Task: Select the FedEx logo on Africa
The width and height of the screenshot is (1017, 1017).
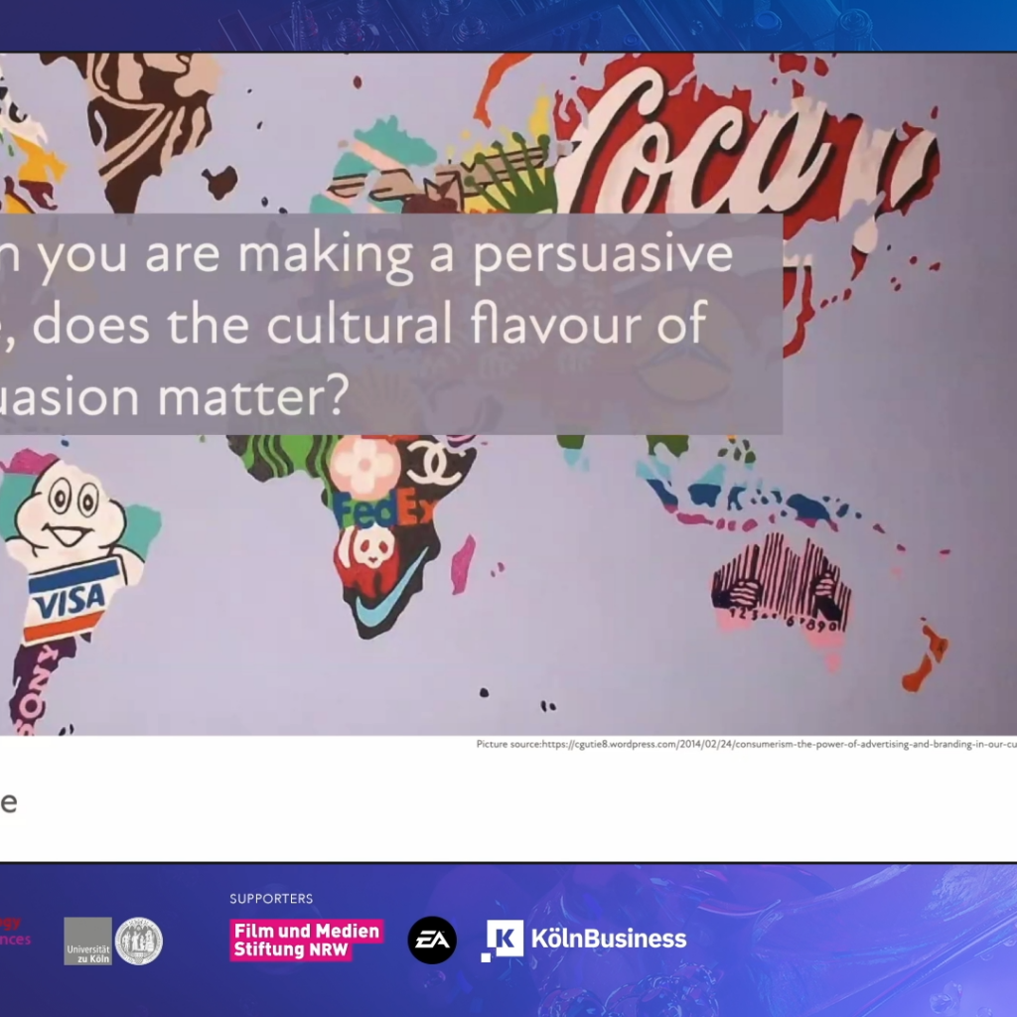Action: tap(384, 508)
